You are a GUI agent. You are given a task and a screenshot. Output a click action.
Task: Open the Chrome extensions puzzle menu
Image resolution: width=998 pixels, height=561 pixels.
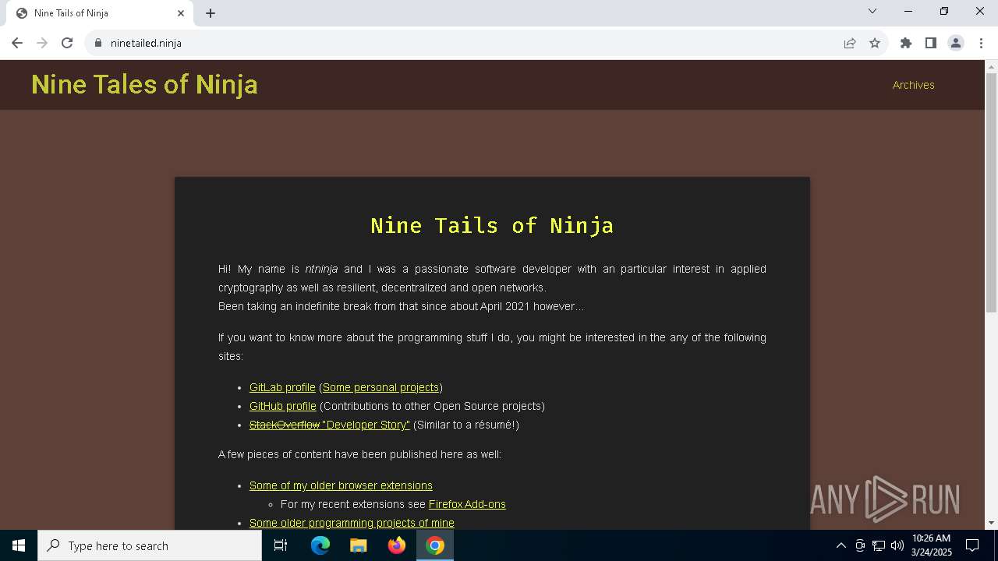[906, 43]
